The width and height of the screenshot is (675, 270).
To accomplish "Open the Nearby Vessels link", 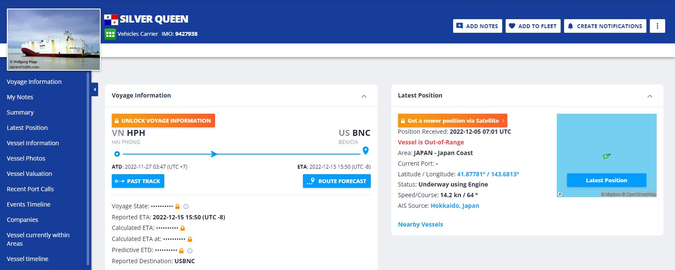I will tap(420, 224).
